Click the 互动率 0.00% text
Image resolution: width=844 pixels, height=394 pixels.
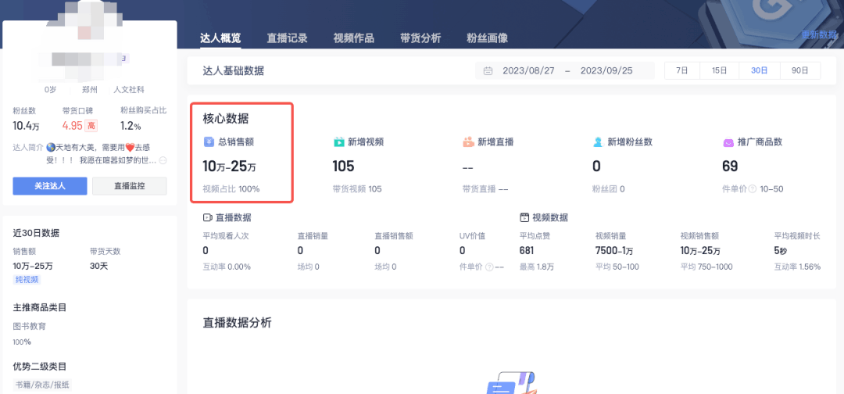click(x=227, y=267)
